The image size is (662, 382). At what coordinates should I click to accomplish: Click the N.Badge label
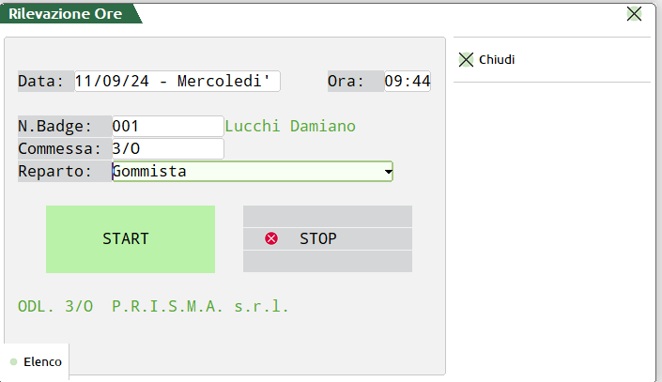(55, 126)
